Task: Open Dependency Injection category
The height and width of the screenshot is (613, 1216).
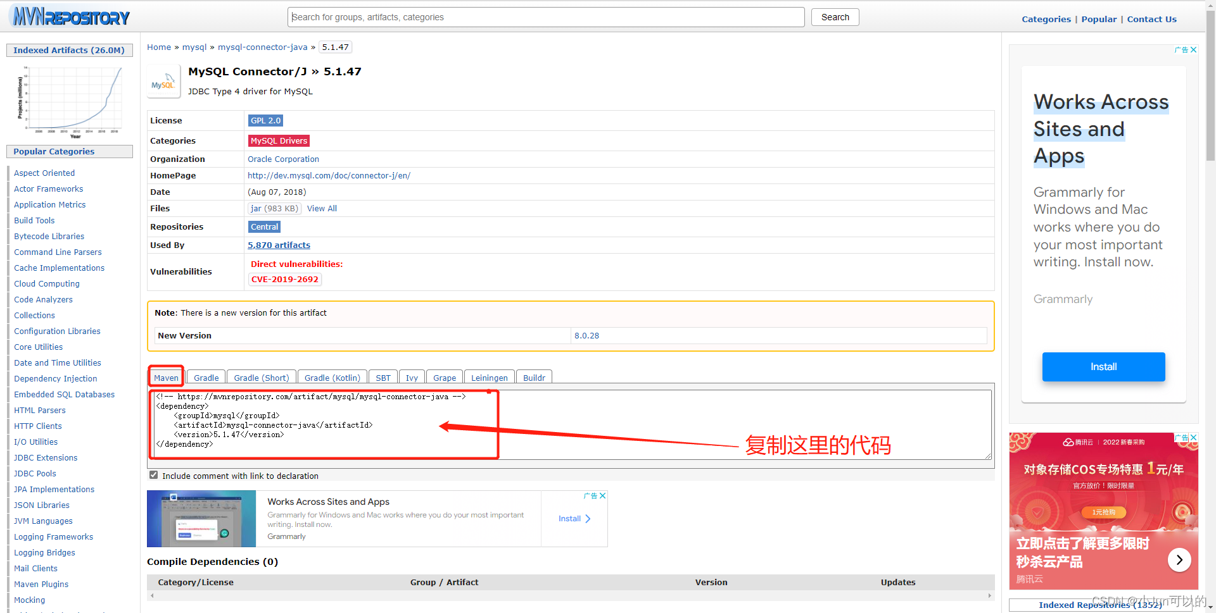Action: pyautogui.click(x=56, y=379)
